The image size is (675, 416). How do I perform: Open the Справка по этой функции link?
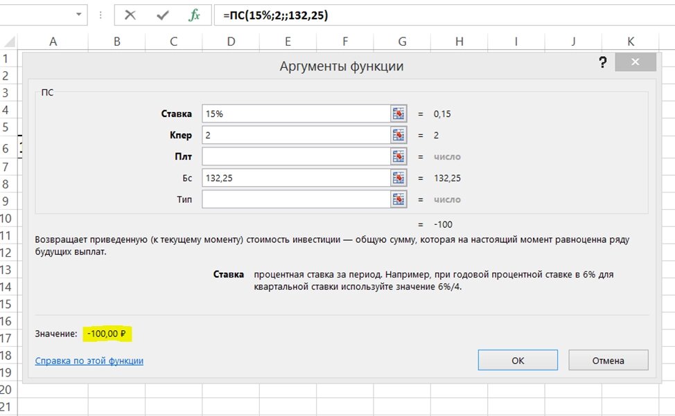coord(89,361)
